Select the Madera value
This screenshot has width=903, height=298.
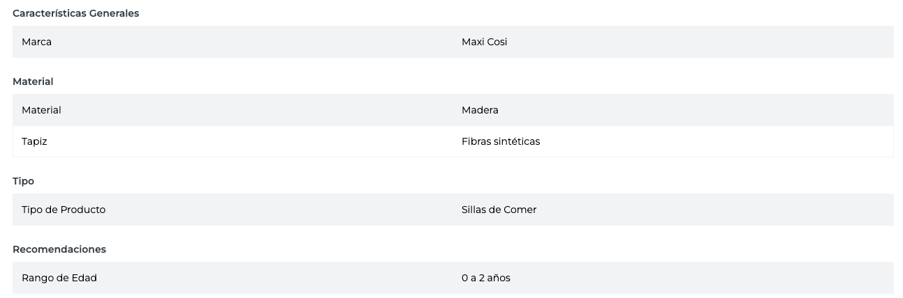click(x=480, y=110)
